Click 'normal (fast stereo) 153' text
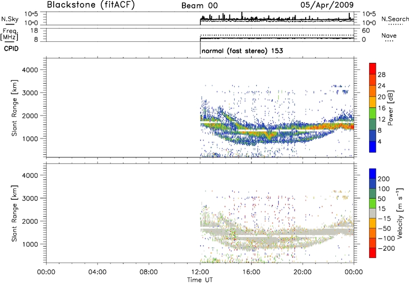Viewport: 409px width, 283px height. pos(242,51)
